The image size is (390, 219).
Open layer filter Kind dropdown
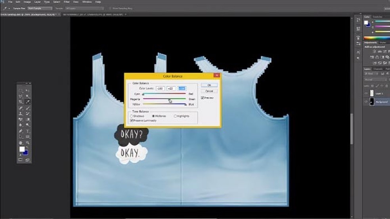[x=371, y=74]
